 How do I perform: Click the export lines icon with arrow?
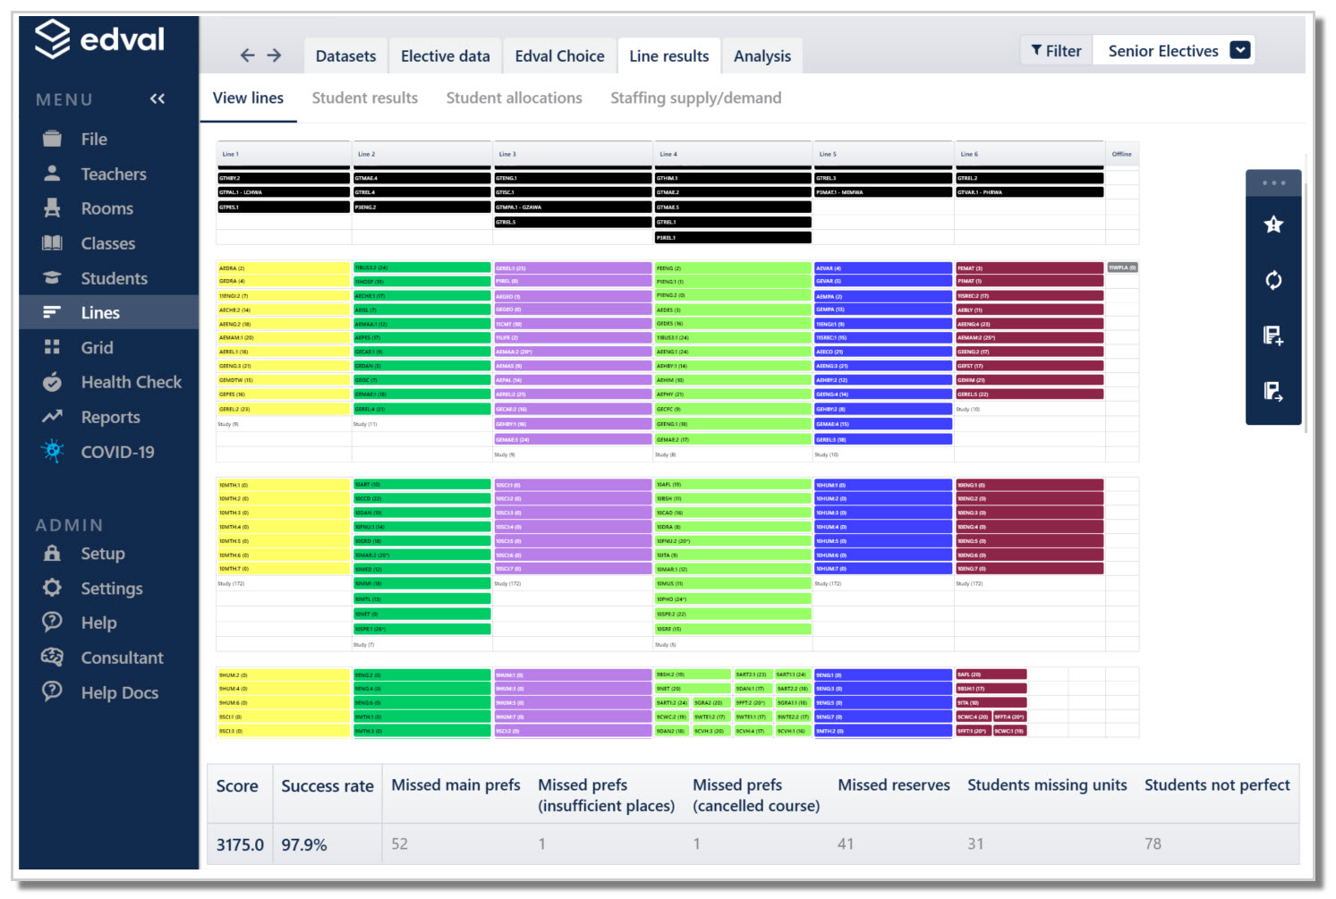[1273, 391]
